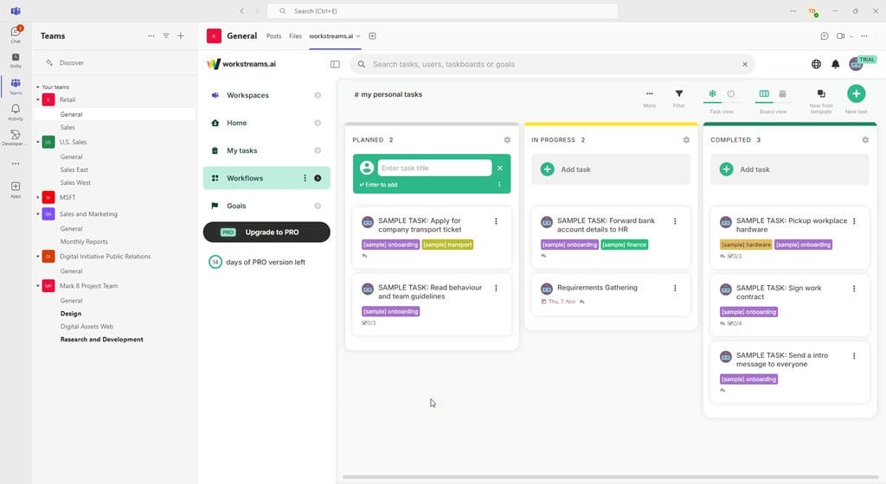
Task: Collapse Digital Initiative Public Relations team
Action: click(x=38, y=257)
